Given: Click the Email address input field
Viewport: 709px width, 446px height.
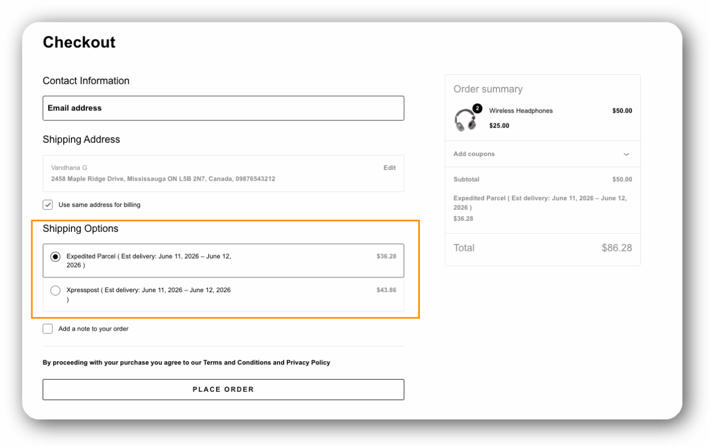Looking at the screenshot, I should click(x=223, y=108).
